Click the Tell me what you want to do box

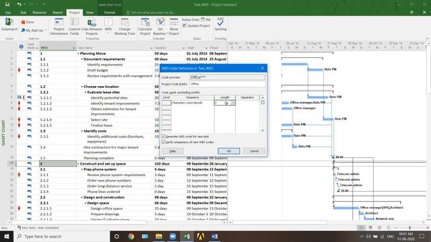click(151, 13)
